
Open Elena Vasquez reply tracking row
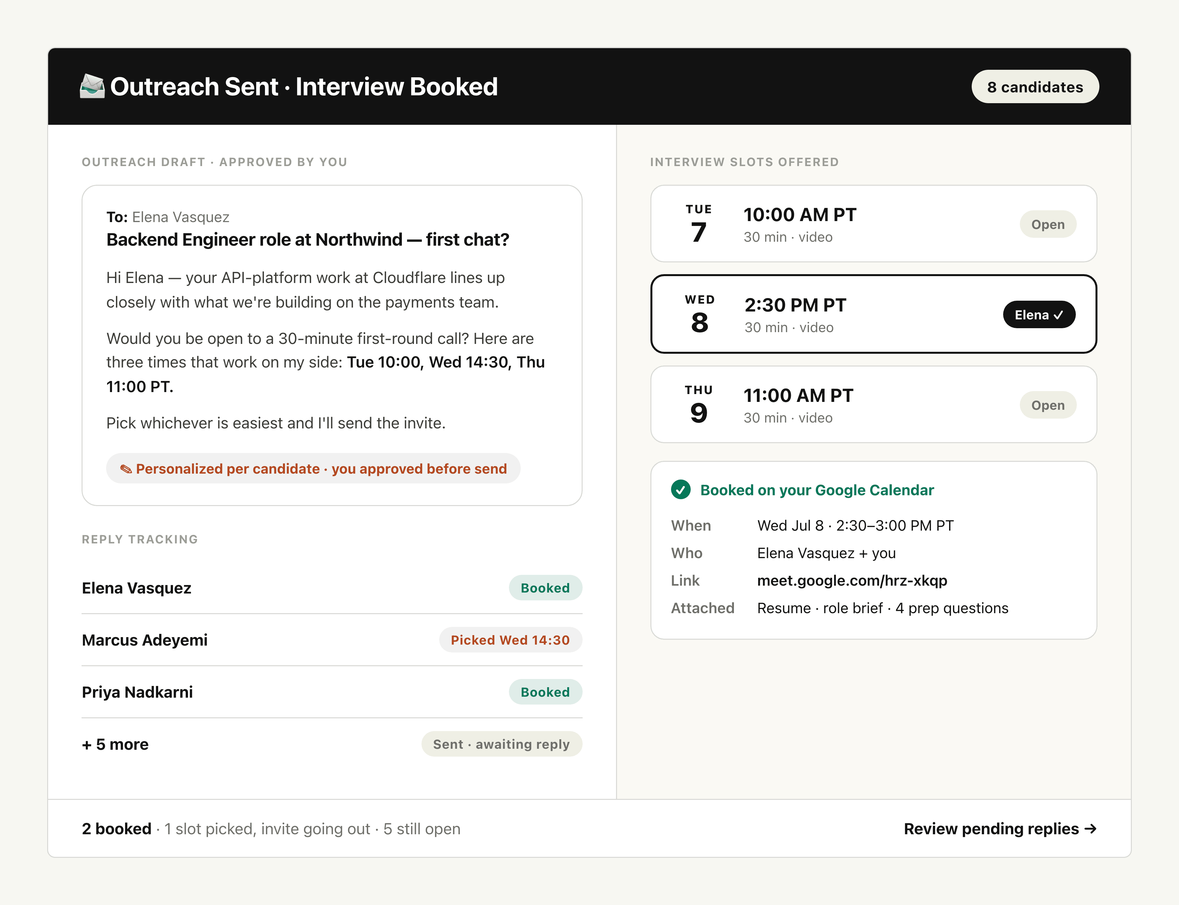[332, 588]
